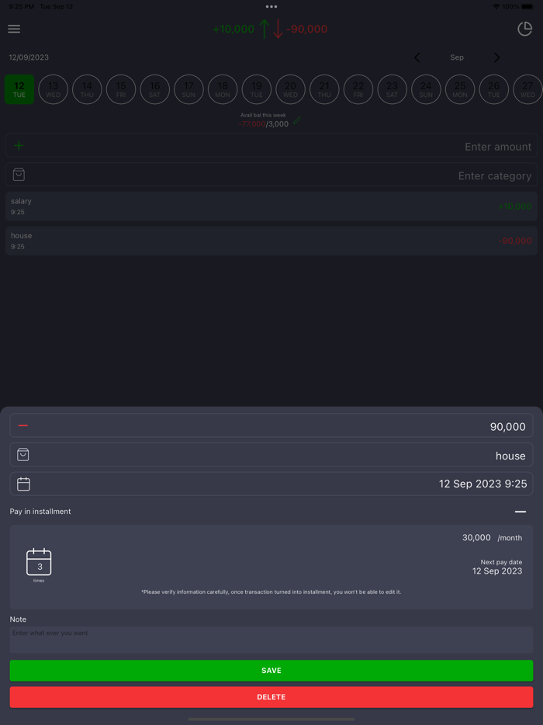Click the 12/09/2023 date label
The height and width of the screenshot is (725, 543).
pos(29,57)
